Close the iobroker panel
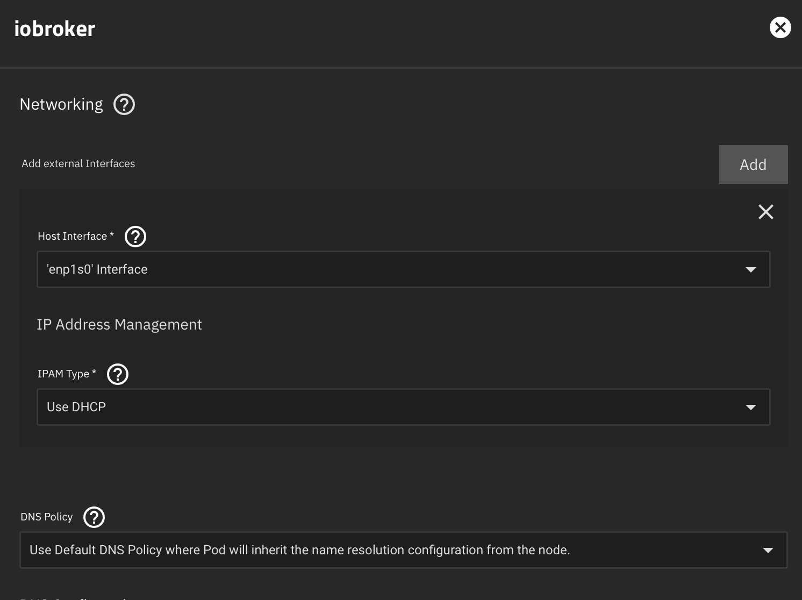Image resolution: width=802 pixels, height=600 pixels. pos(780,27)
